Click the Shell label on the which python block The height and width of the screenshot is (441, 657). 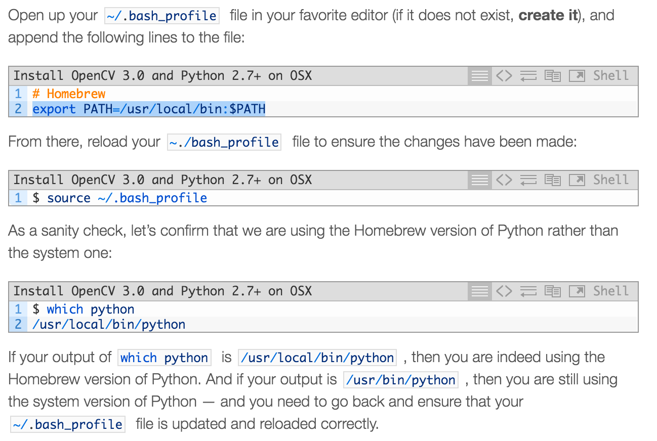click(x=611, y=291)
